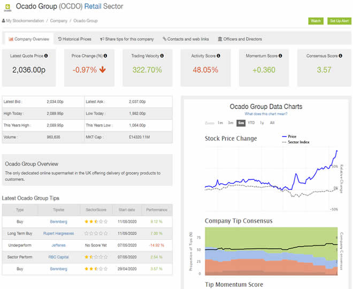
Task: Select the All chart zoom range
Action: point(272,123)
